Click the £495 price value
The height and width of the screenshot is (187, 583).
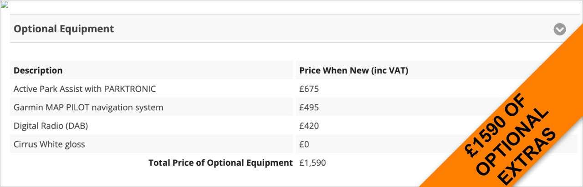pos(309,108)
